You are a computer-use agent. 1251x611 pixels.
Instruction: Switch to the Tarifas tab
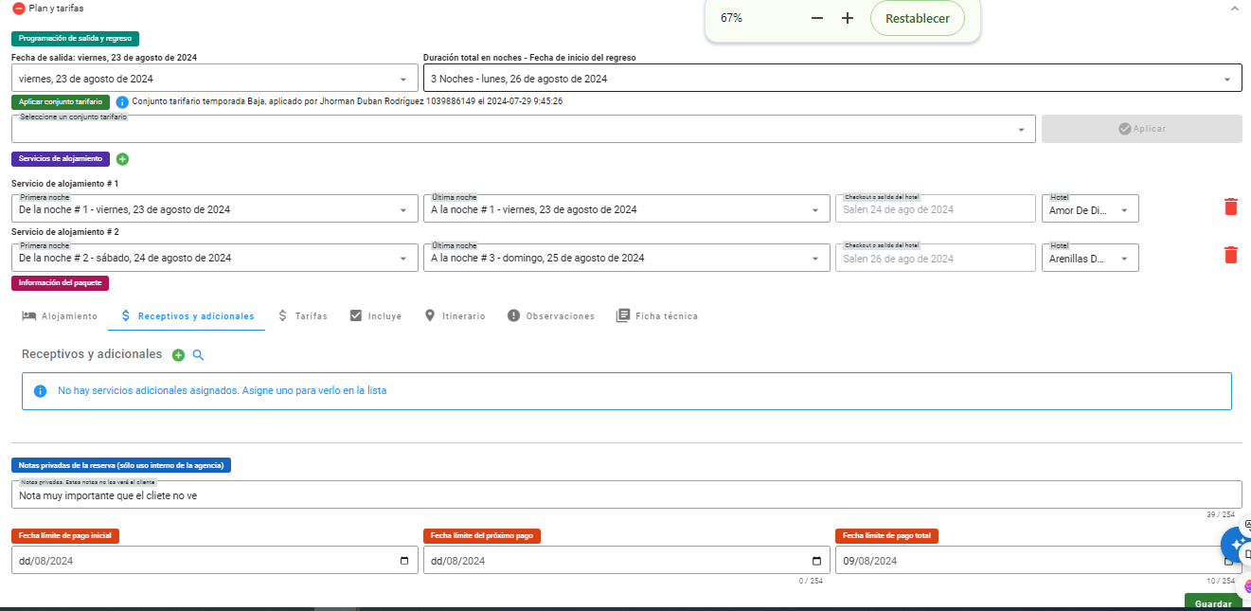click(302, 316)
